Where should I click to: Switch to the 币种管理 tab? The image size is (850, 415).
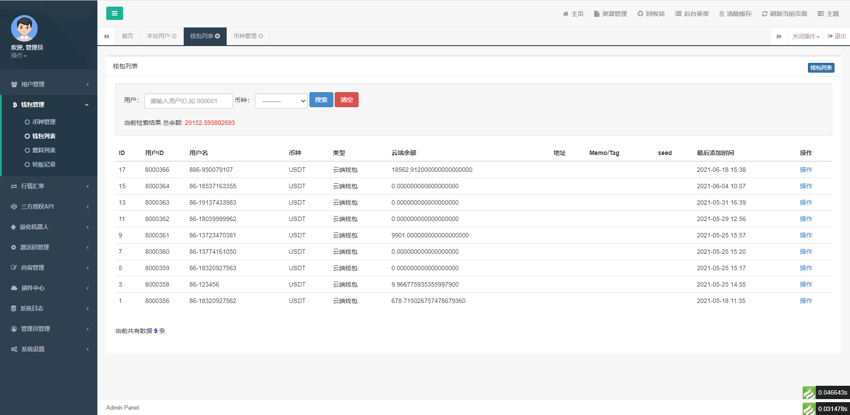click(245, 36)
